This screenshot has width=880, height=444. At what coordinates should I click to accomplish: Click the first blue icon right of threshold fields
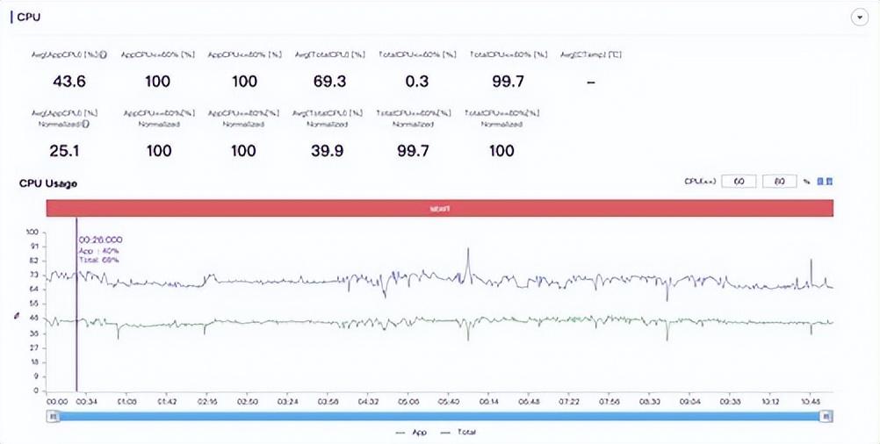tap(820, 182)
